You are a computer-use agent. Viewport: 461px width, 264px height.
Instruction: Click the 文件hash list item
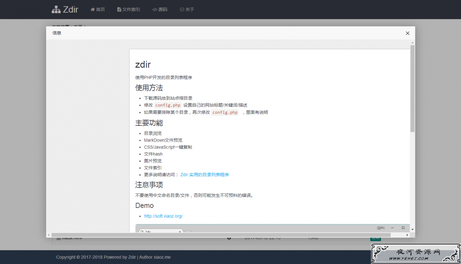153,154
